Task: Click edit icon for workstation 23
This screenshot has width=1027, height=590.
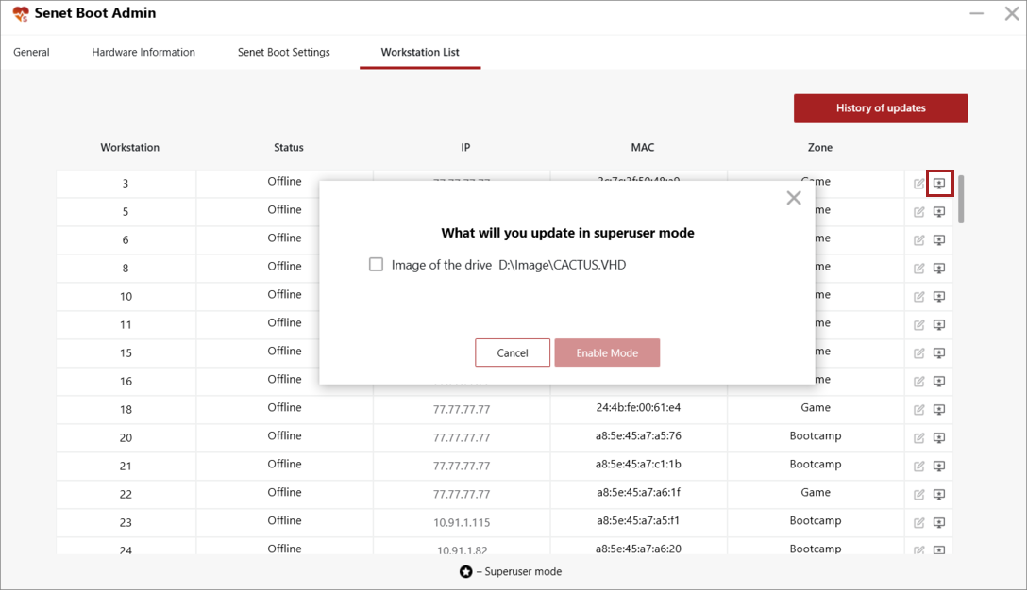Action: pyautogui.click(x=919, y=523)
